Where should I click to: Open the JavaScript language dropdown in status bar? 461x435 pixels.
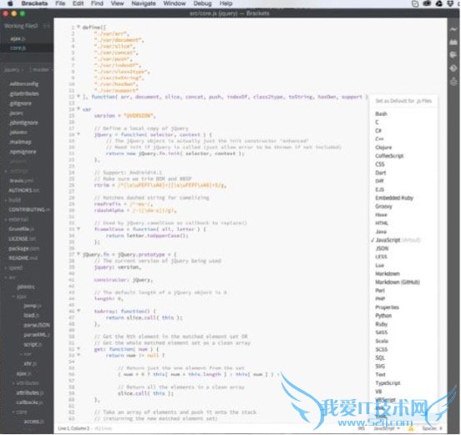click(x=387, y=428)
